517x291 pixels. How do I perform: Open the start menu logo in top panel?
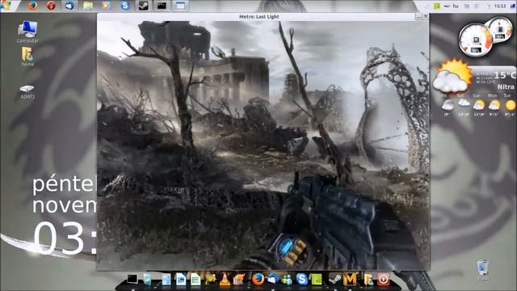6,6
